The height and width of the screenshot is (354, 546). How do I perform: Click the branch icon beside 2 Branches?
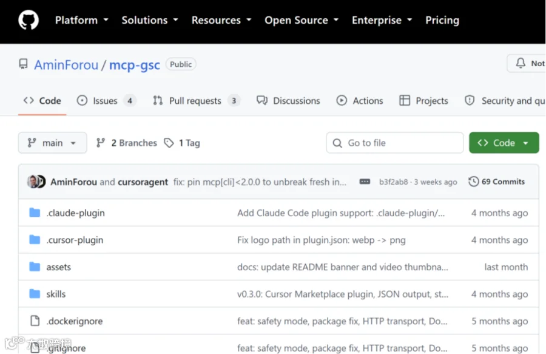[x=101, y=143]
